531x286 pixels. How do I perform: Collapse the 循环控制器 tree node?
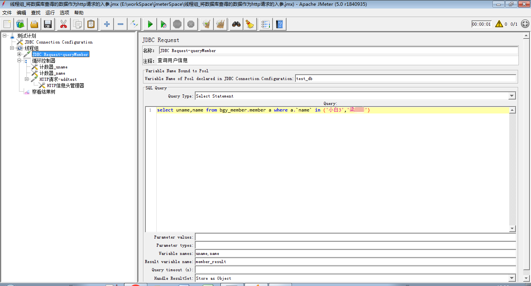(x=19, y=61)
